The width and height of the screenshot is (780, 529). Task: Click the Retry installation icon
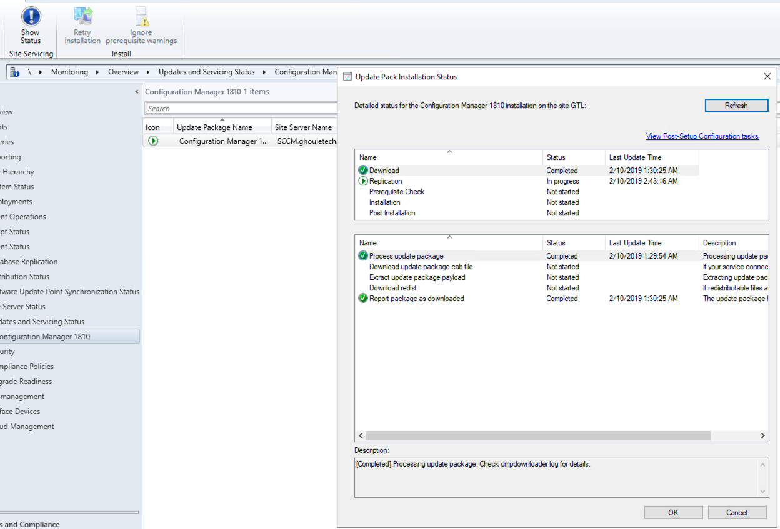[x=82, y=17]
